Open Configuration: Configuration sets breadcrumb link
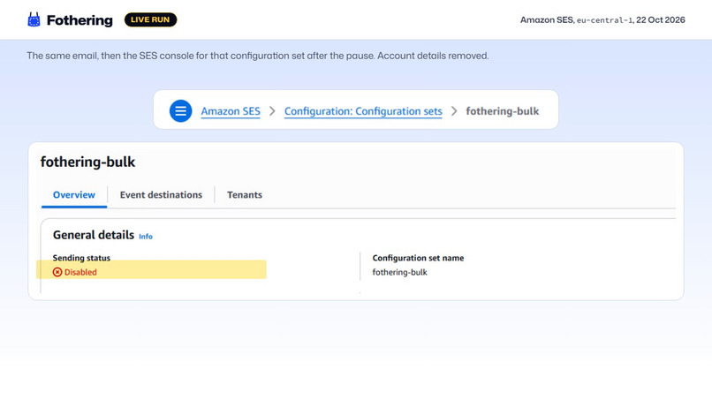This screenshot has width=712, height=400. coord(363,111)
